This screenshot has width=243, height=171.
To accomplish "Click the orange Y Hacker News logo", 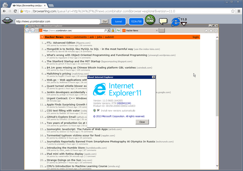I will [42, 37].
